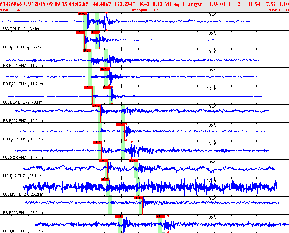The width and height of the screenshot is (289, 233).
Task: Click the 'UW ELK EHZ -- 14.0km' station label
Action: click(23, 102)
